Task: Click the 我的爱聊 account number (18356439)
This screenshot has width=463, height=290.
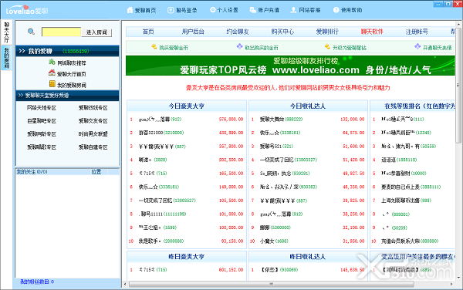Action: [76, 51]
